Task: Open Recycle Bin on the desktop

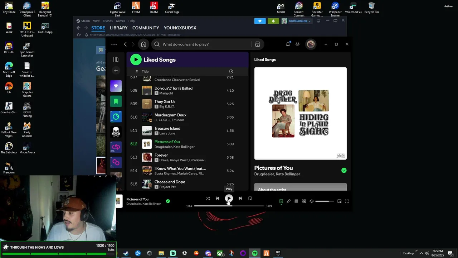Action: pos(371,8)
